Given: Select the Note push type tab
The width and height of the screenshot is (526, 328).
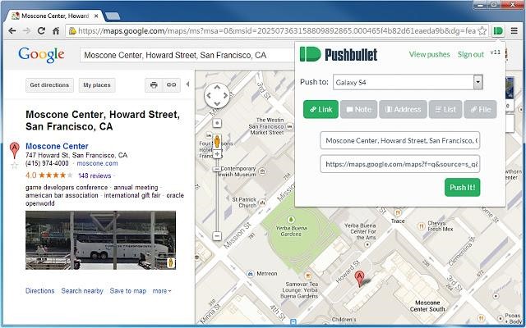Looking at the screenshot, I should (x=358, y=109).
